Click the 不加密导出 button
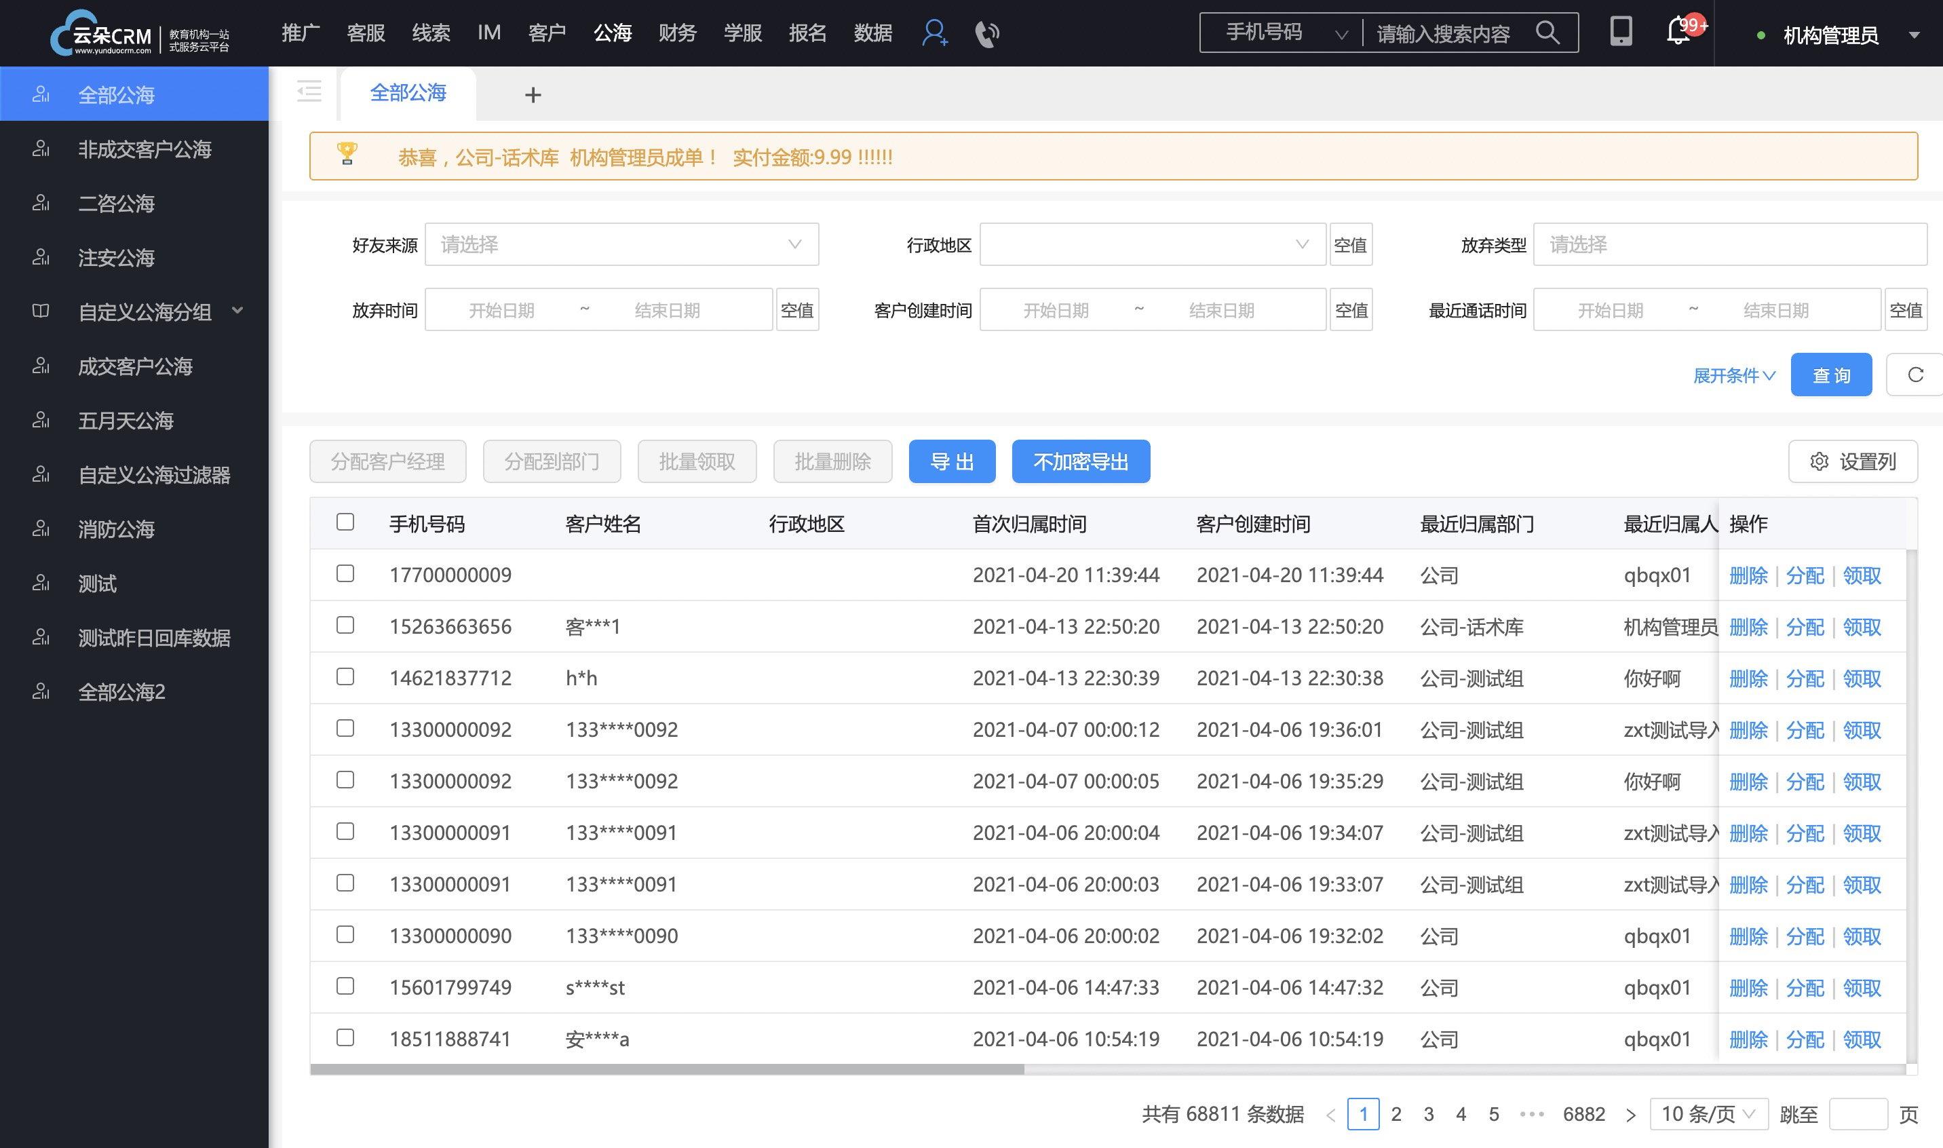The image size is (1943, 1148). click(1081, 461)
